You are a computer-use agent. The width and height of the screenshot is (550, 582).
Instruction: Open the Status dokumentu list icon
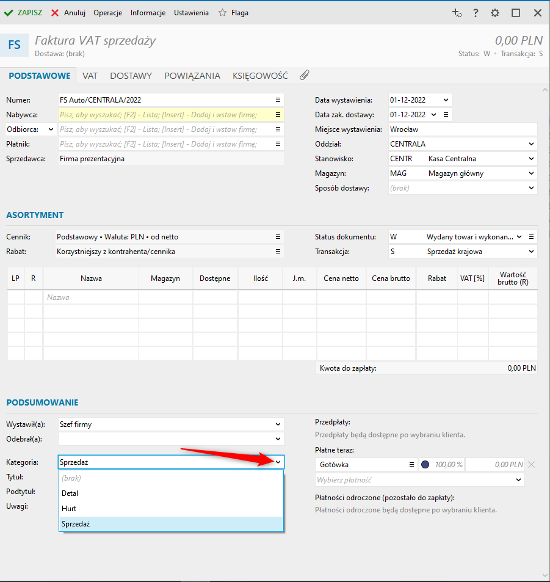(x=531, y=237)
